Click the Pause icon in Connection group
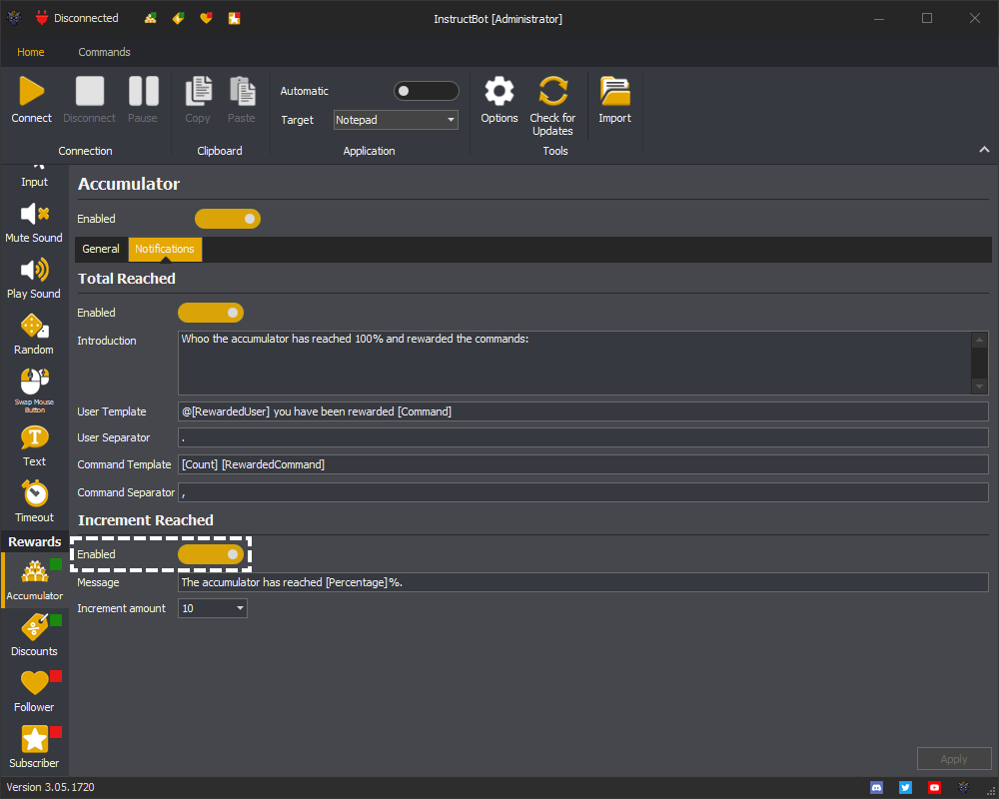 (143, 91)
